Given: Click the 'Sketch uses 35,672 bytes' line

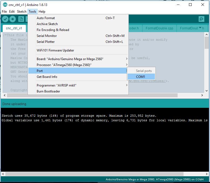Looking at the screenshot, I should click(79, 116).
